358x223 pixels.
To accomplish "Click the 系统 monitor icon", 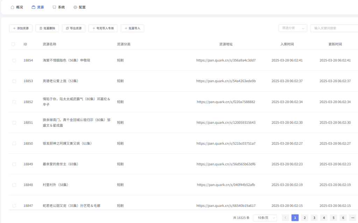I will pos(54,7).
